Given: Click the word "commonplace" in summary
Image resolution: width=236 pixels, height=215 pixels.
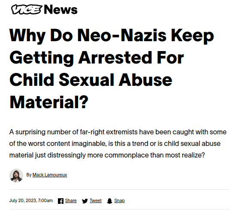Looking at the screenshot, I should pyautogui.click(x=127, y=155).
